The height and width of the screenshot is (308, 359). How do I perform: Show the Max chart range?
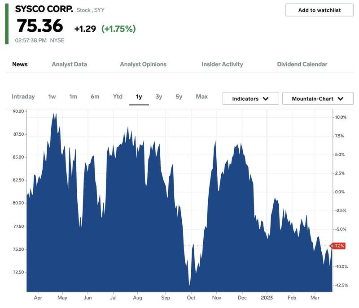click(x=201, y=97)
